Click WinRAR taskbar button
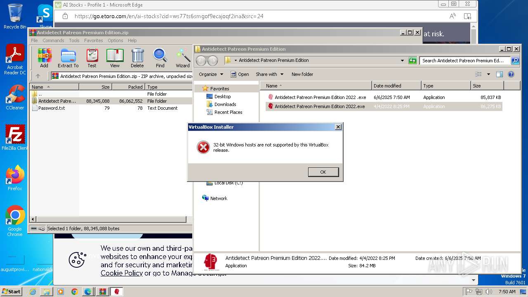This screenshot has height=297, width=528. click(102, 292)
